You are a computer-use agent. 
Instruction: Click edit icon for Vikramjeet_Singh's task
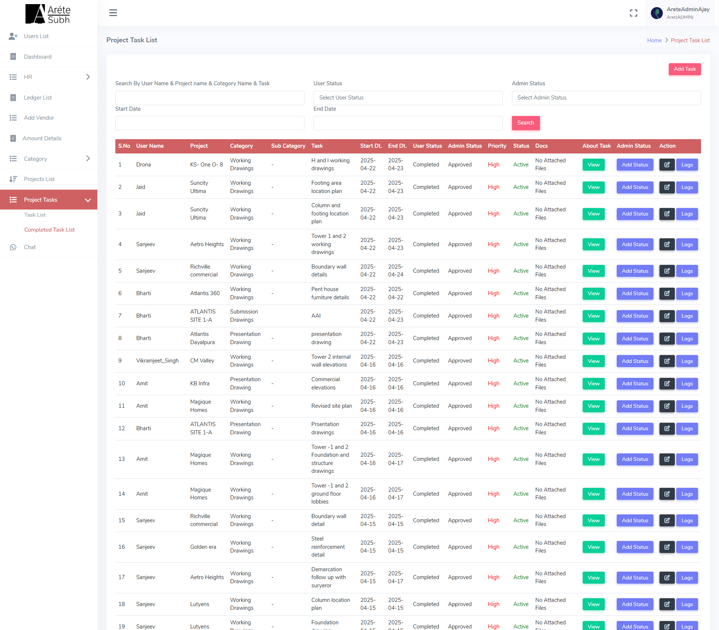point(667,361)
